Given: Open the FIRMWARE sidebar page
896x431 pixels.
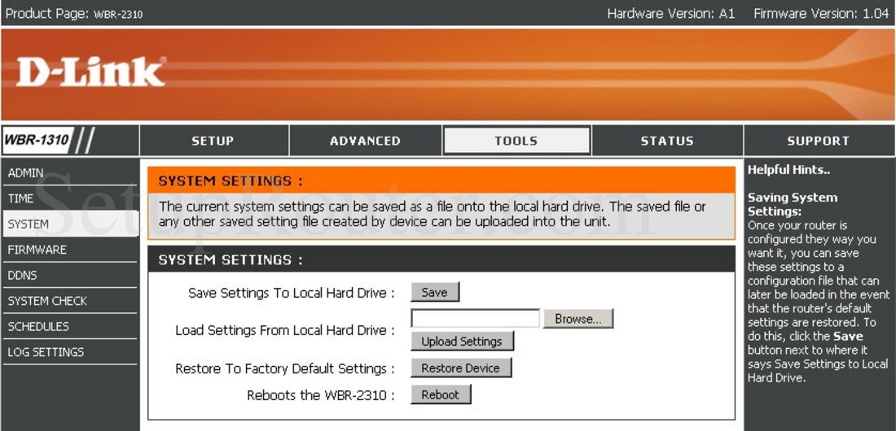Looking at the screenshot, I should pos(69,250).
